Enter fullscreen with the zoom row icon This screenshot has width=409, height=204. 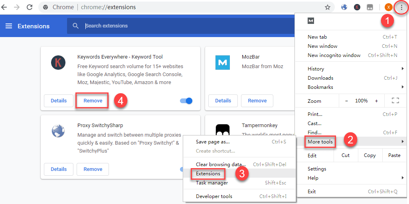pos(396,100)
